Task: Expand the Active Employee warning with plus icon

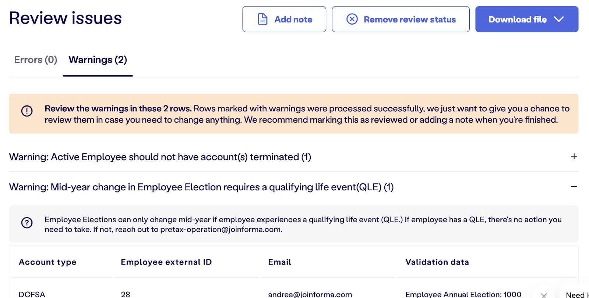Action: click(574, 157)
